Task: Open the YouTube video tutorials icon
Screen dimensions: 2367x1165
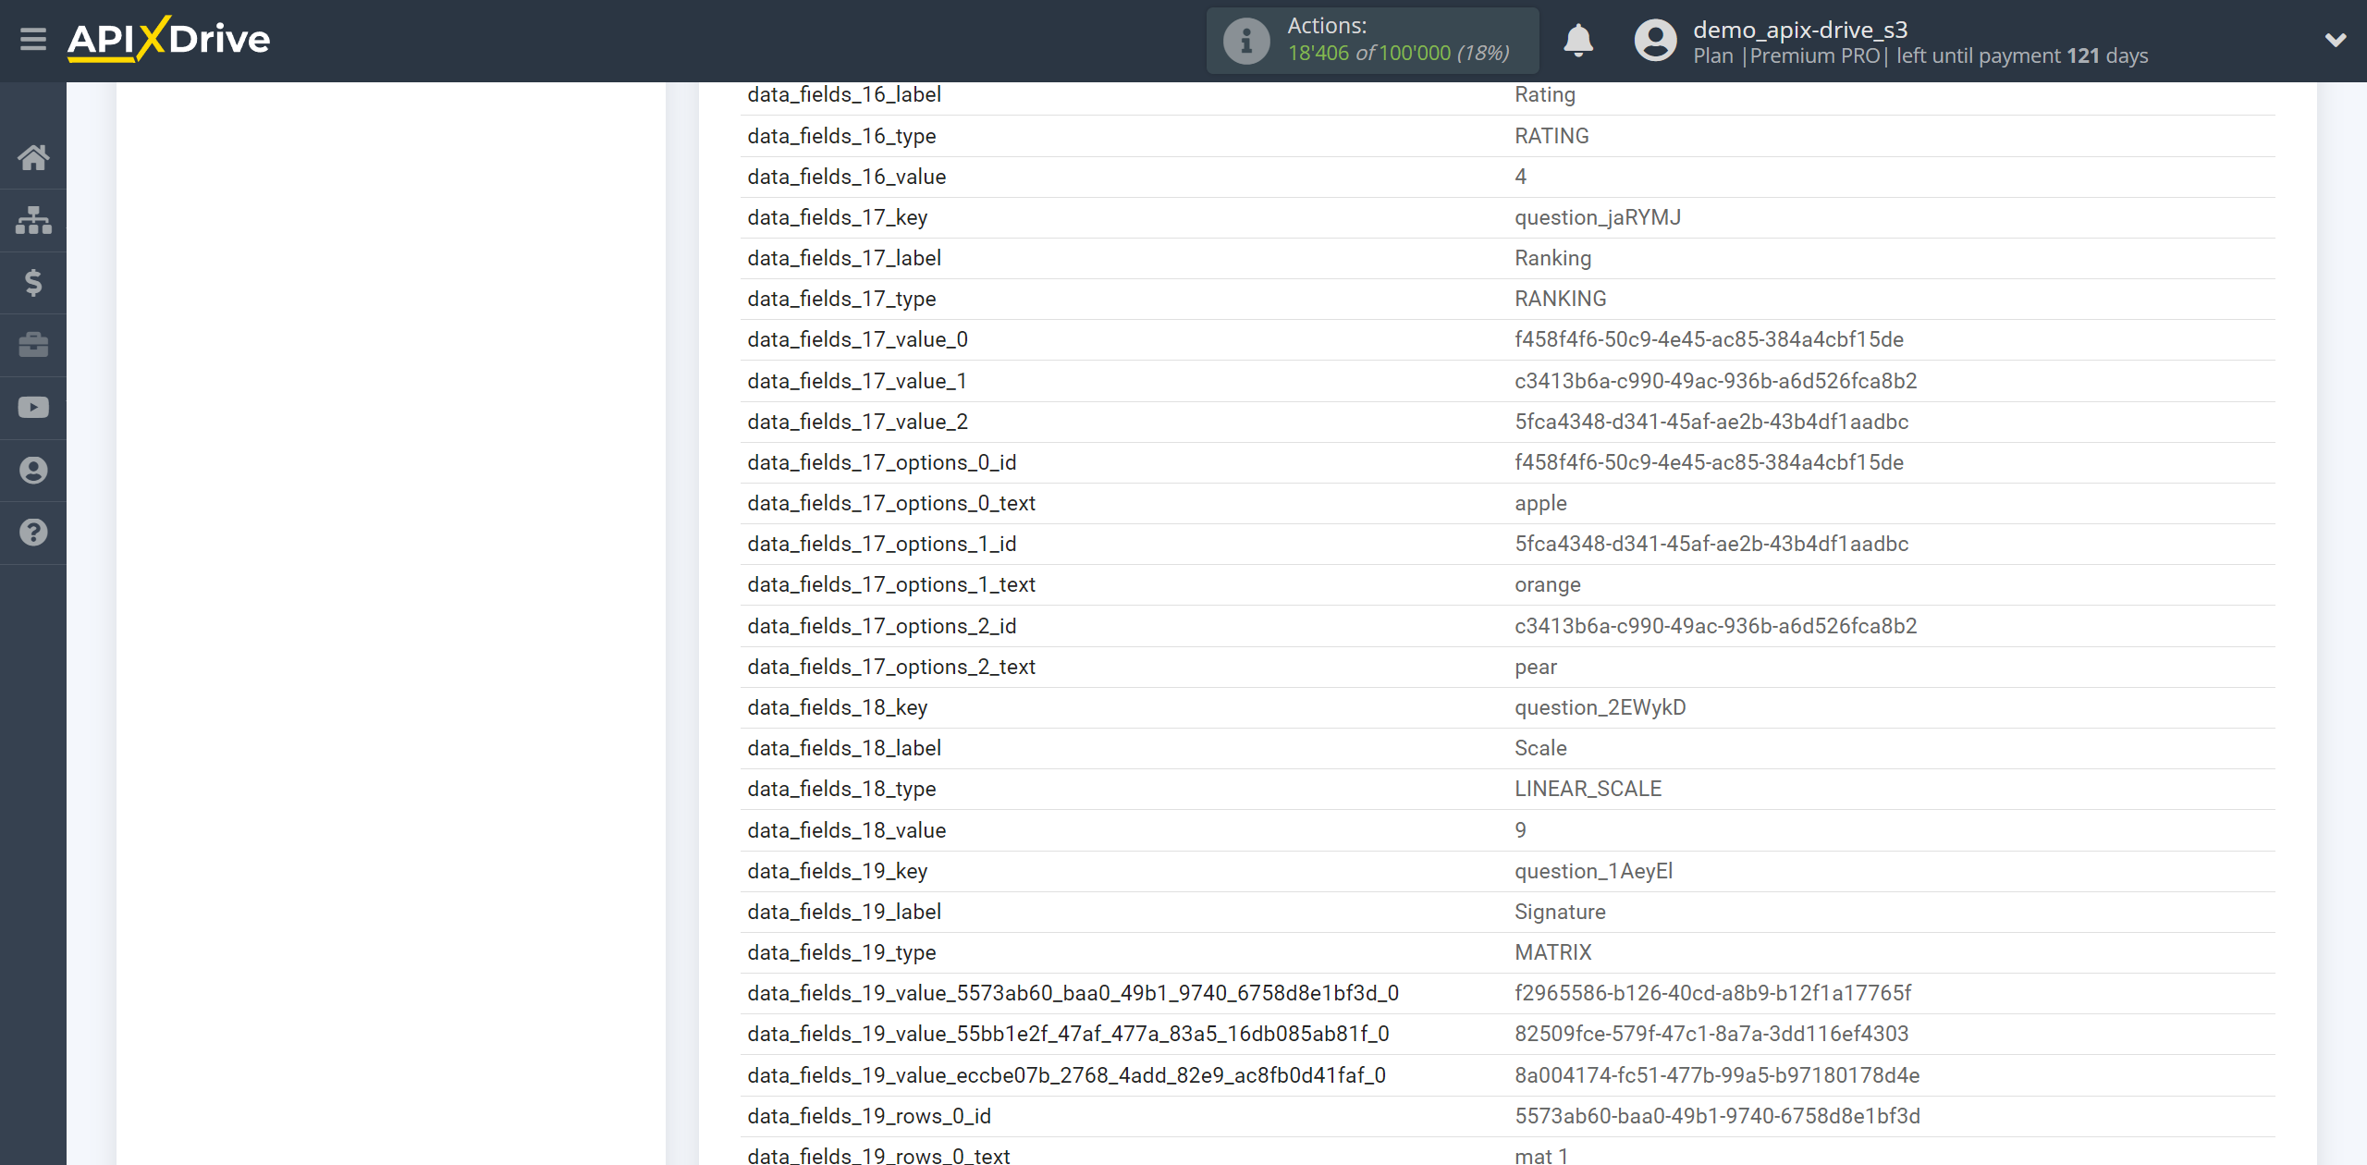Action: (x=33, y=408)
